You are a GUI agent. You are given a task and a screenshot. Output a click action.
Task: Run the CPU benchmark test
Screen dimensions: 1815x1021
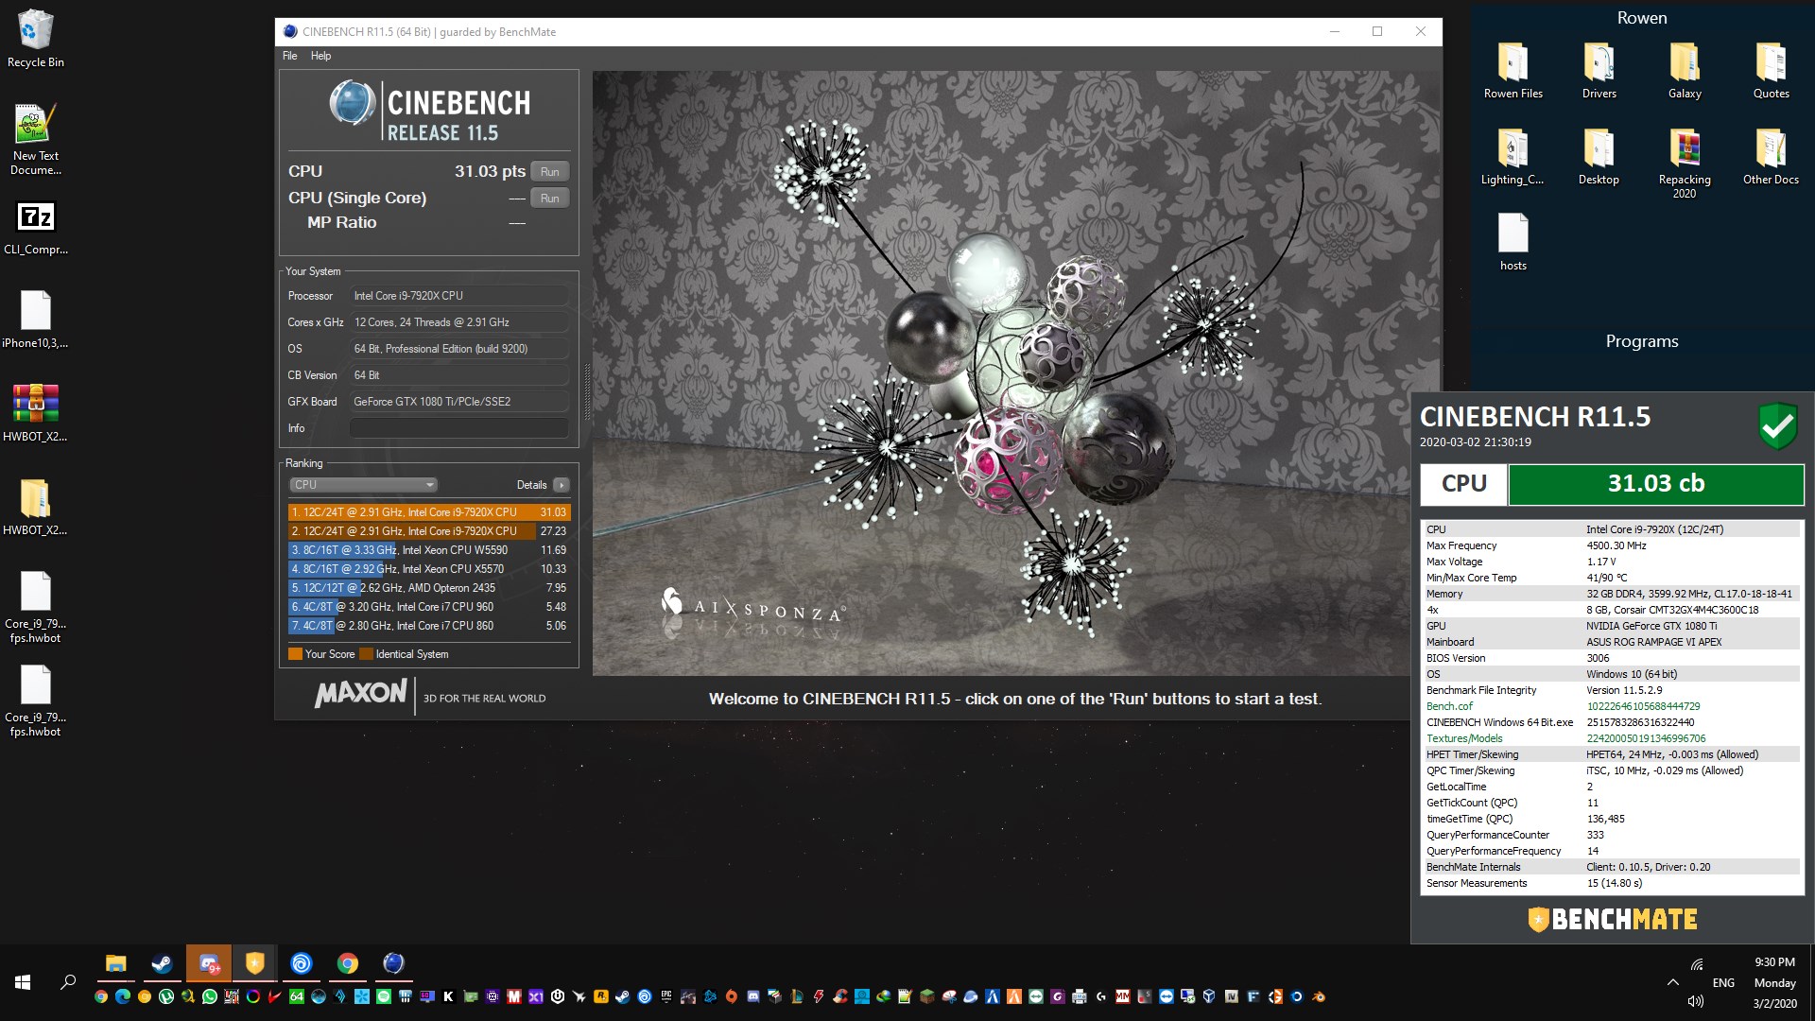click(549, 171)
